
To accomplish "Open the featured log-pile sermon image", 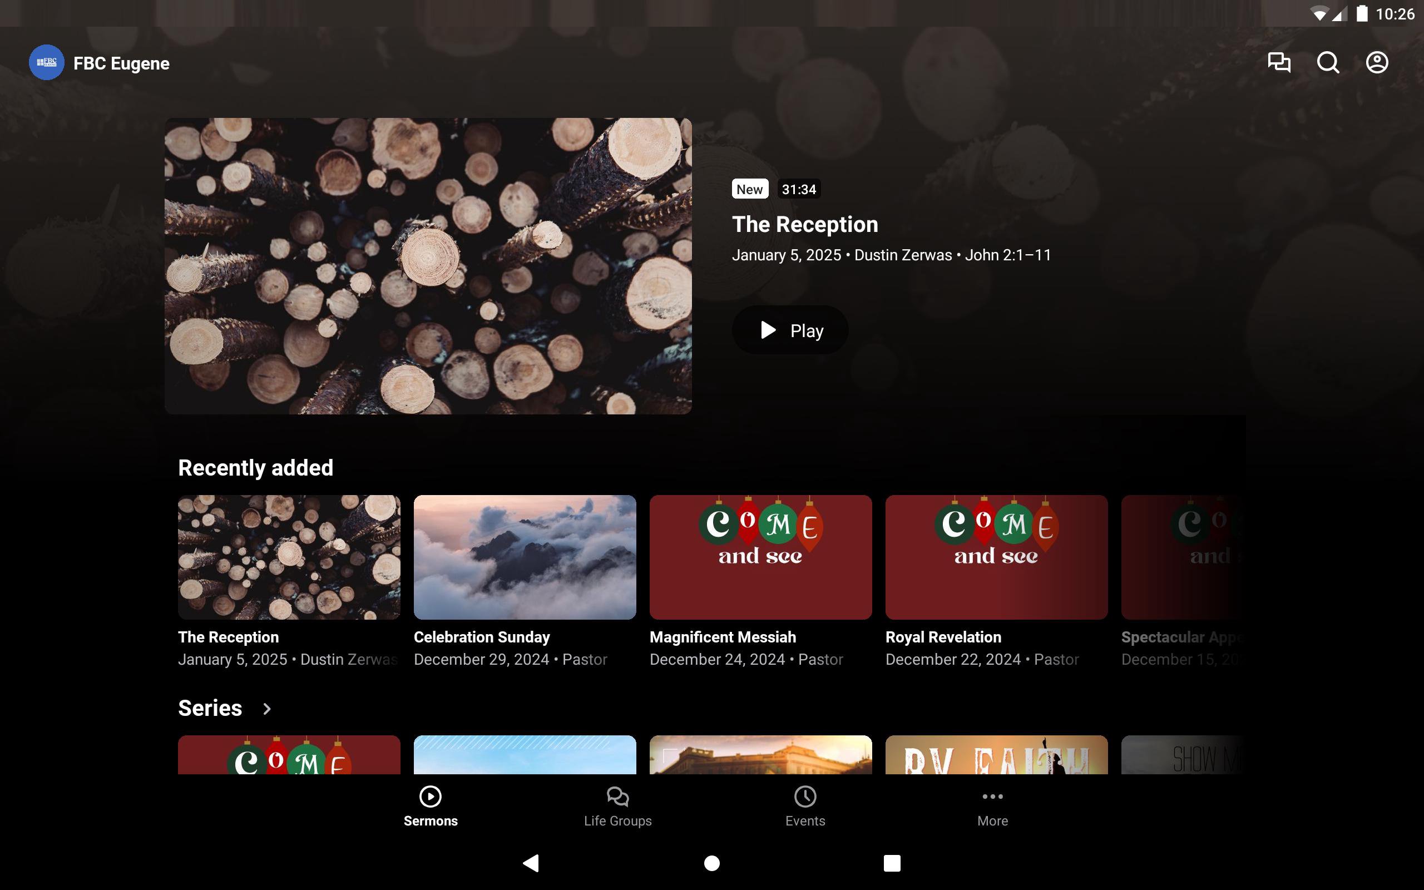I will coord(428,265).
